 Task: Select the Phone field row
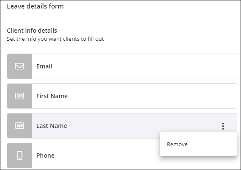point(122,156)
